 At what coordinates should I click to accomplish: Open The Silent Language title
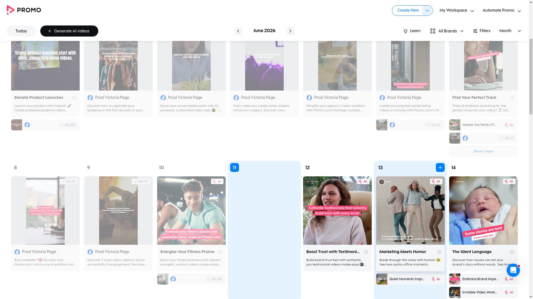click(x=472, y=252)
